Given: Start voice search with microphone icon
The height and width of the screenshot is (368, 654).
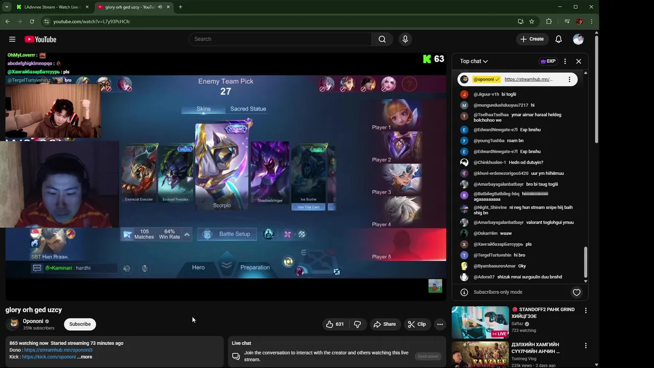Looking at the screenshot, I should coord(405,39).
